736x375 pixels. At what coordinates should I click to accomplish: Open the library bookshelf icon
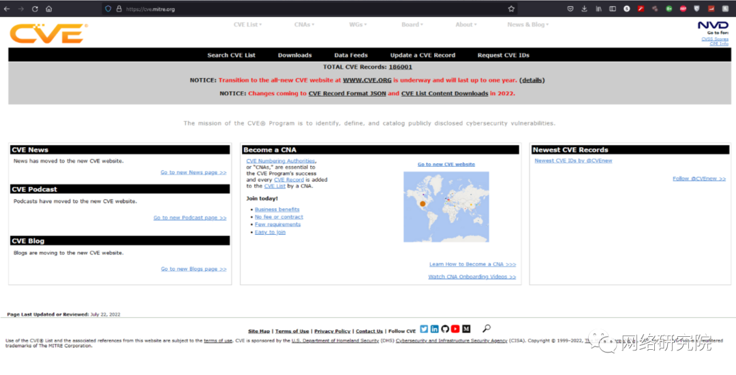tap(598, 9)
